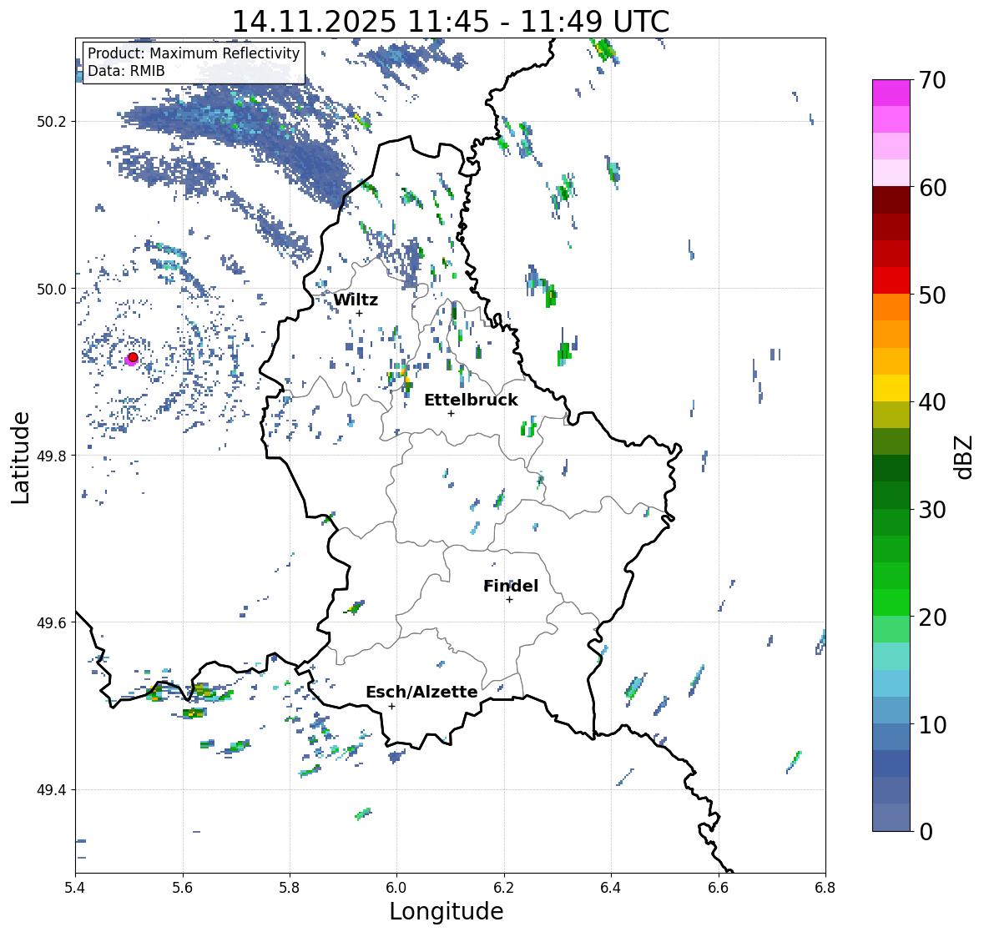Click the red radar site dot
Viewport: 984px width, 932px height.
coord(133,357)
